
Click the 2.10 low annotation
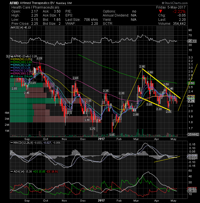159,109
